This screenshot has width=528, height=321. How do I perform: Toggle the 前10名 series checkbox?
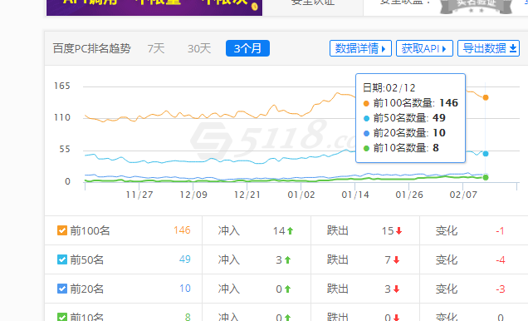point(62,317)
